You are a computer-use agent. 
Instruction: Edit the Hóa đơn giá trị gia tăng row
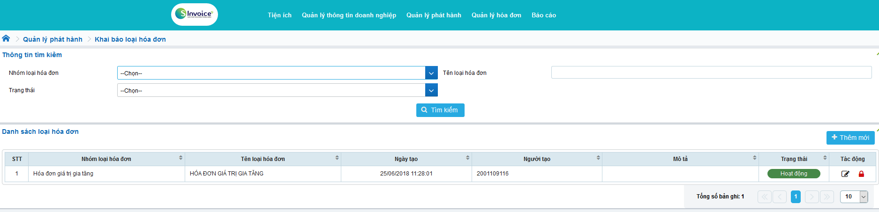tap(845, 174)
